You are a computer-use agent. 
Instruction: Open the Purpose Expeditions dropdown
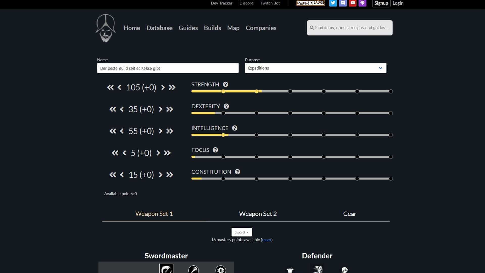316,68
